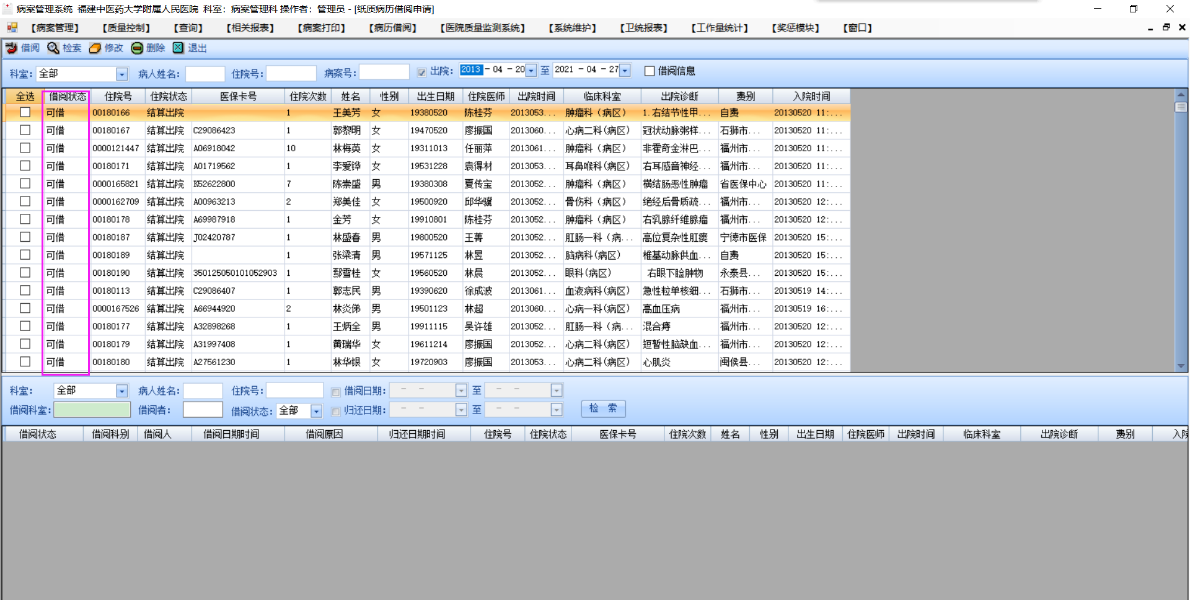Click the 修改 edit toolbar icon
This screenshot has height=600, width=1190.
pyautogui.click(x=95, y=48)
